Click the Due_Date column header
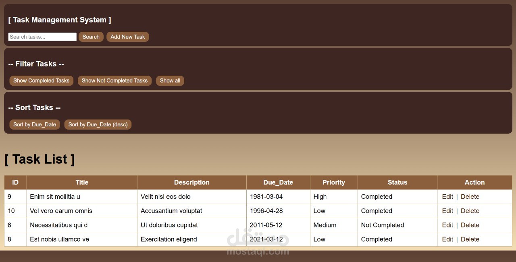The width and height of the screenshot is (516, 262). pos(278,182)
